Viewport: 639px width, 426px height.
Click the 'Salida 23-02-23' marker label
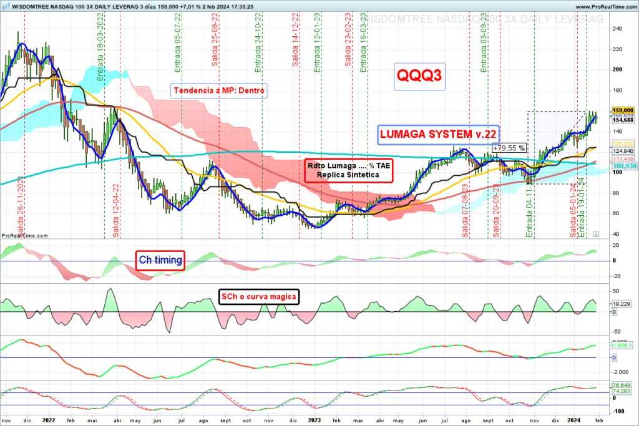click(348, 40)
